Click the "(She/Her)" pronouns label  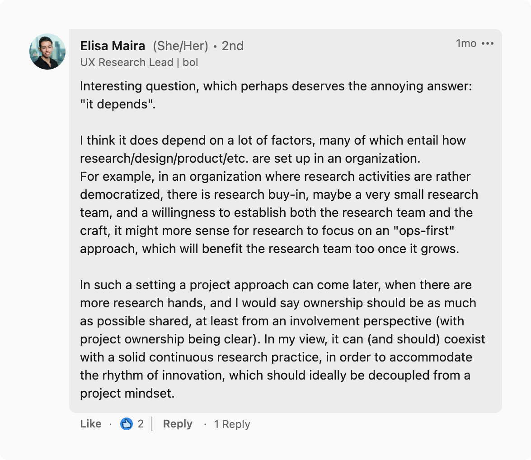coord(180,46)
